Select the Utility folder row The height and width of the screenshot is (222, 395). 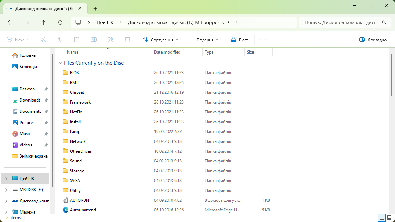166,190
